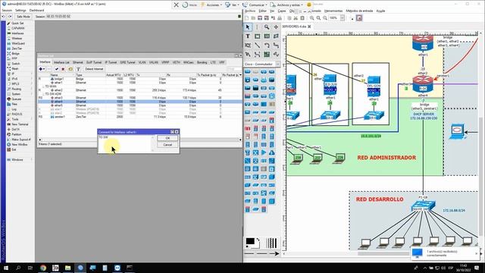Image resolution: width=485 pixels, height=273 pixels.
Task: Switch to the VLAN tab
Action: pos(142,62)
